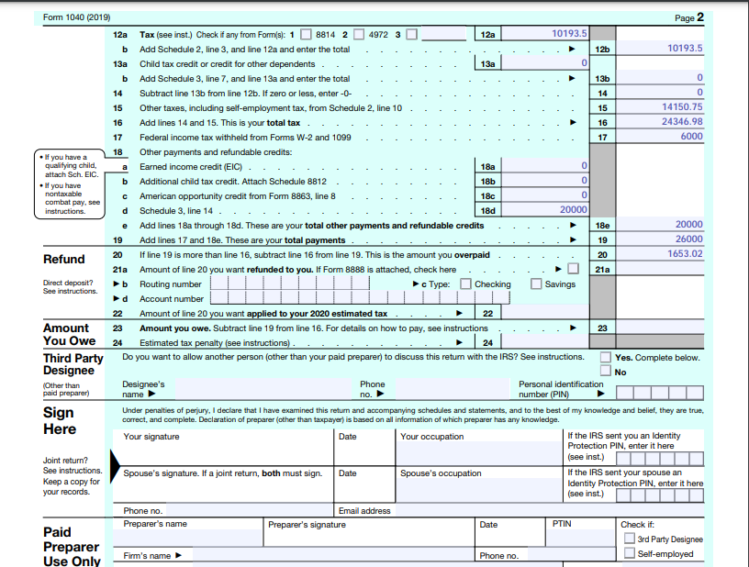Click the line 14 value field
749x567 pixels.
(660, 93)
